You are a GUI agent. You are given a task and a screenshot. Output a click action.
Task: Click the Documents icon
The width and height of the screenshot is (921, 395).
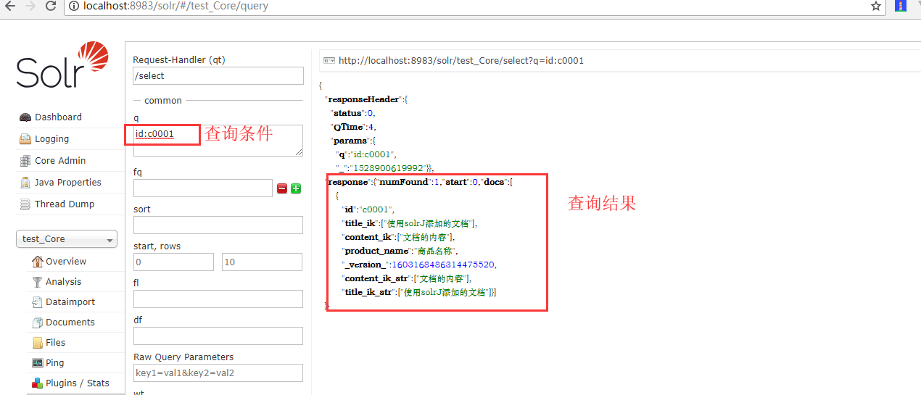(x=38, y=322)
